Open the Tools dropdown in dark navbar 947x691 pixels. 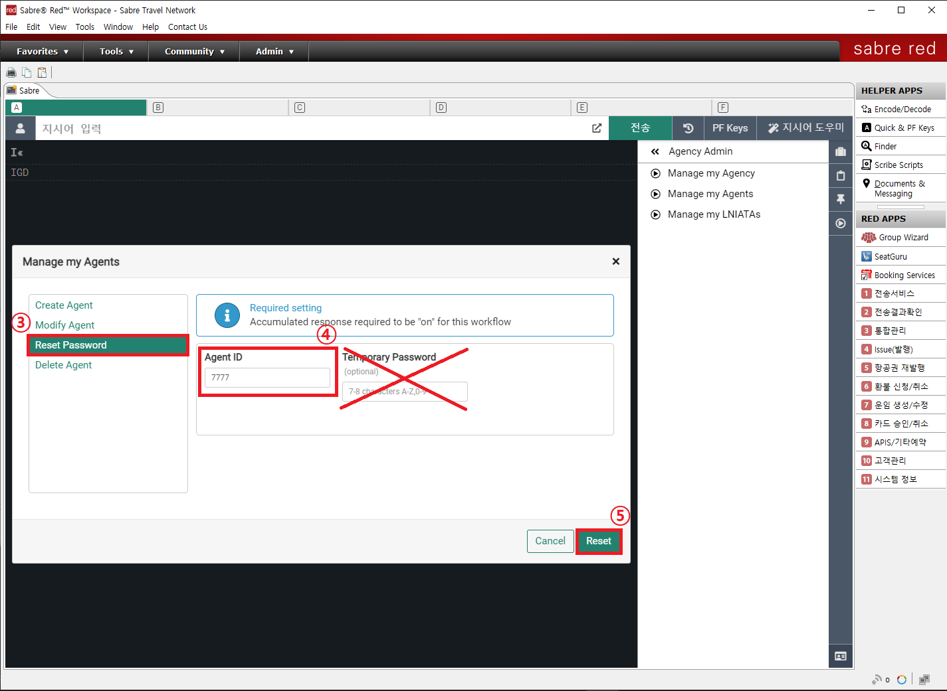(116, 51)
